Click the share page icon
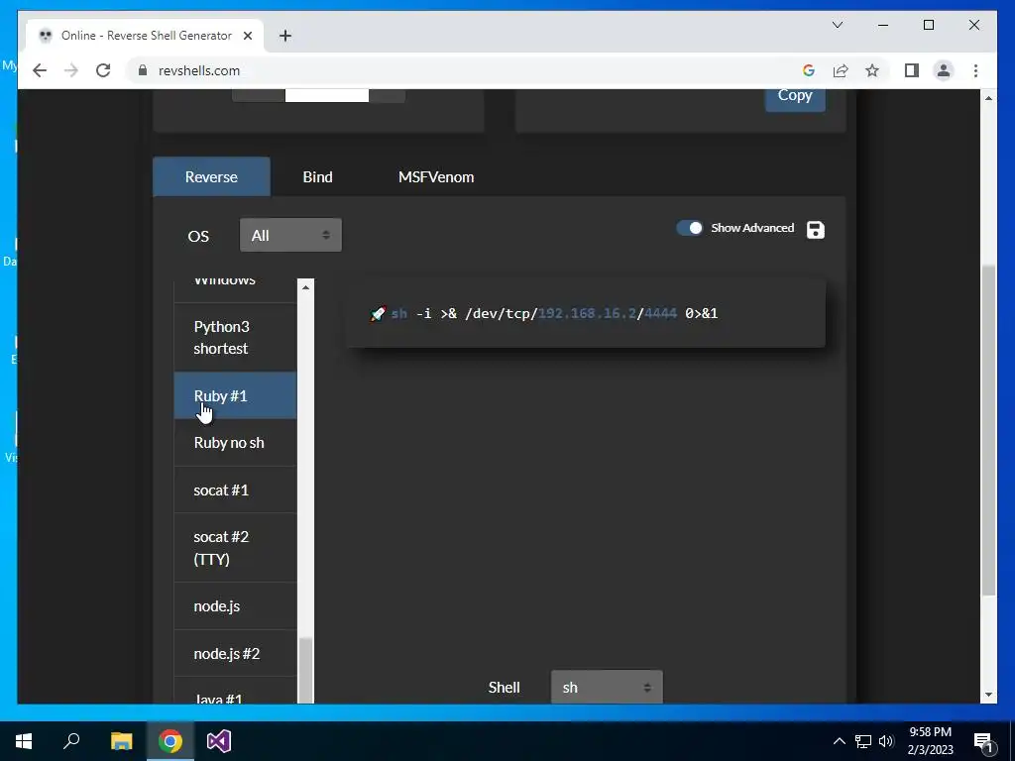 pos(841,70)
